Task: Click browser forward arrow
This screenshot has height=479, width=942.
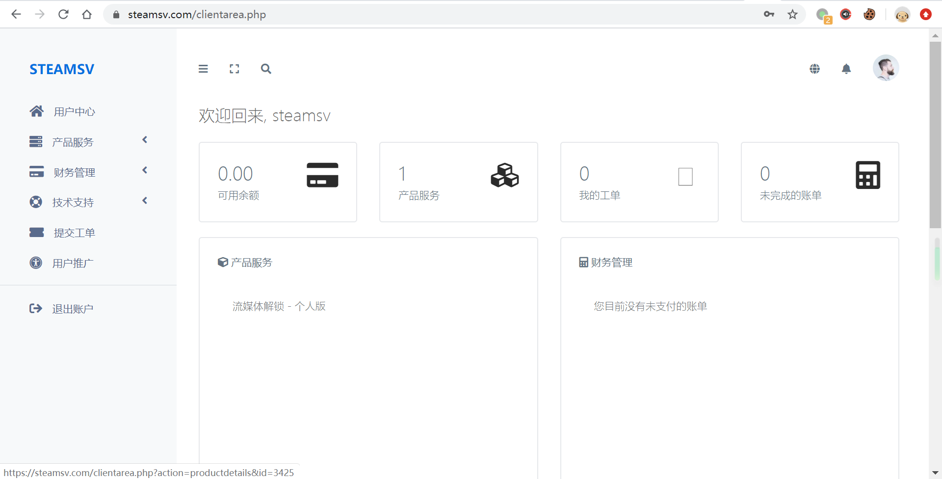Action: coord(40,14)
